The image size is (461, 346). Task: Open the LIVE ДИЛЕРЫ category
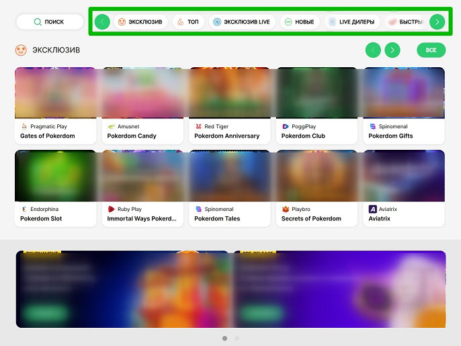click(351, 22)
